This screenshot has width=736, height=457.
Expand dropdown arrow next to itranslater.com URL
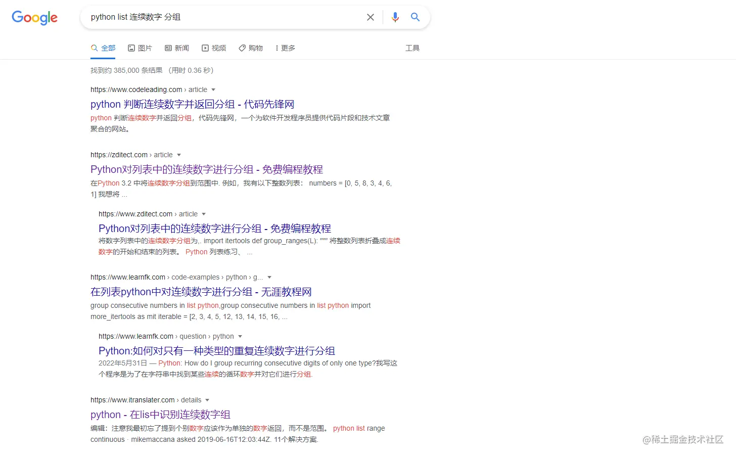(x=207, y=400)
